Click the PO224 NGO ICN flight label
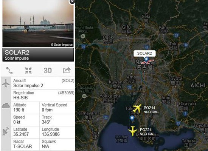 click(146, 132)
